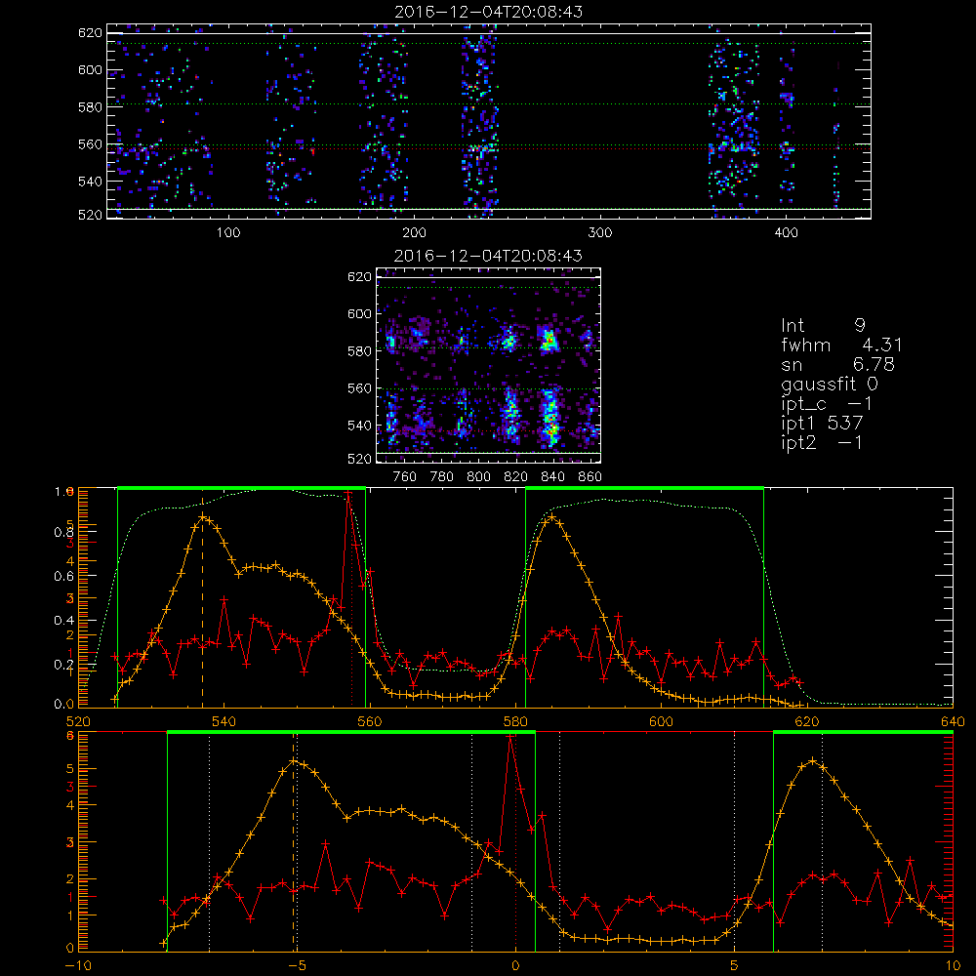Click x-axis label 300 on top plot
Image resolution: width=976 pixels, height=976 pixels.
(600, 233)
